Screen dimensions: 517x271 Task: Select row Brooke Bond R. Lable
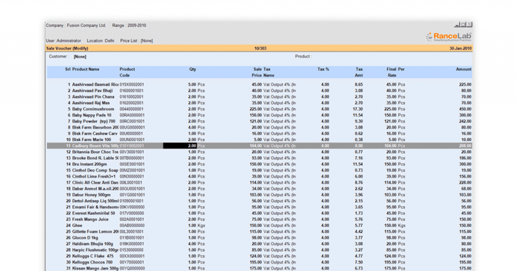(260, 158)
